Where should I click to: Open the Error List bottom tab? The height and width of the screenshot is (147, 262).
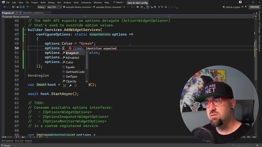pyautogui.click(x=19, y=141)
